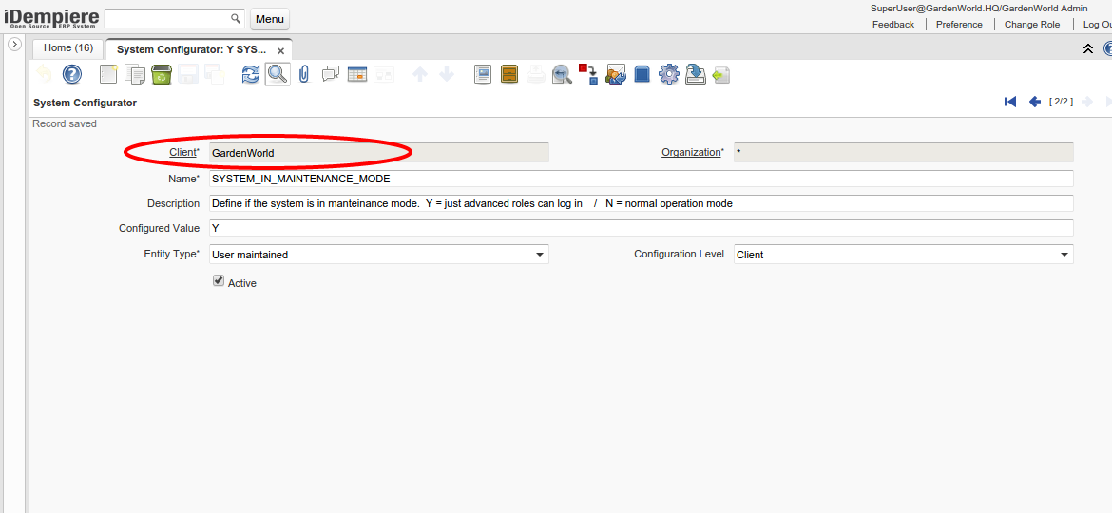Uncheck the Active checkbox

(x=219, y=281)
